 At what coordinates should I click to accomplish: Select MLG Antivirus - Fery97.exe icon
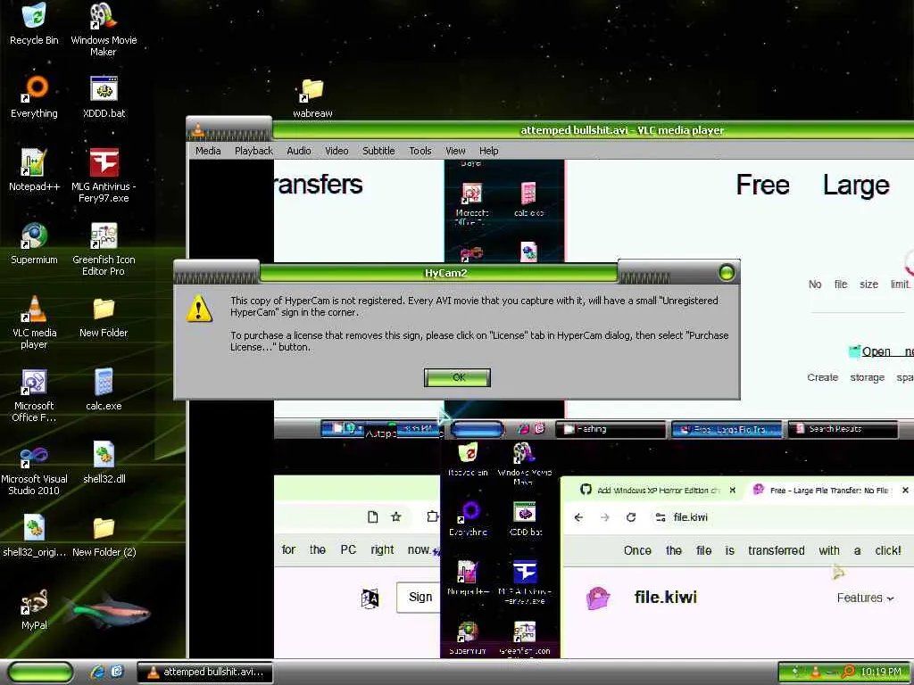[x=104, y=175]
